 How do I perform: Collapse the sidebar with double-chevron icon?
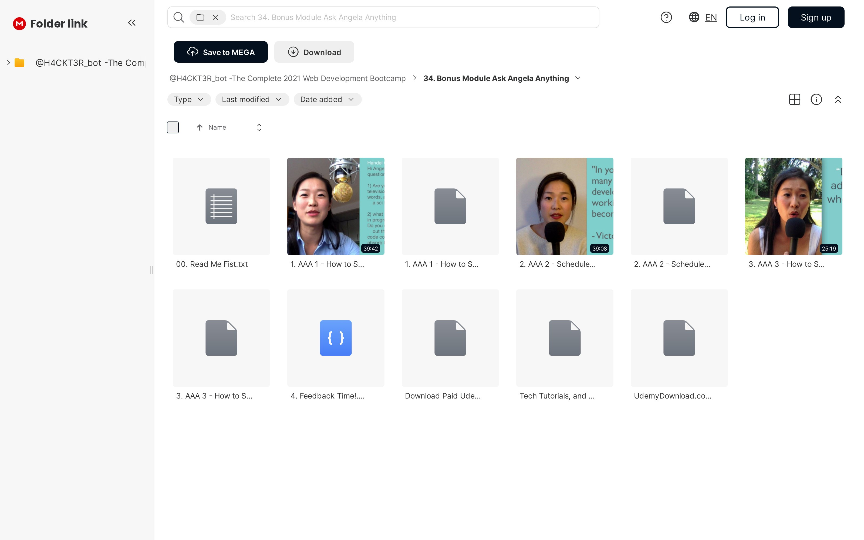[x=132, y=23]
